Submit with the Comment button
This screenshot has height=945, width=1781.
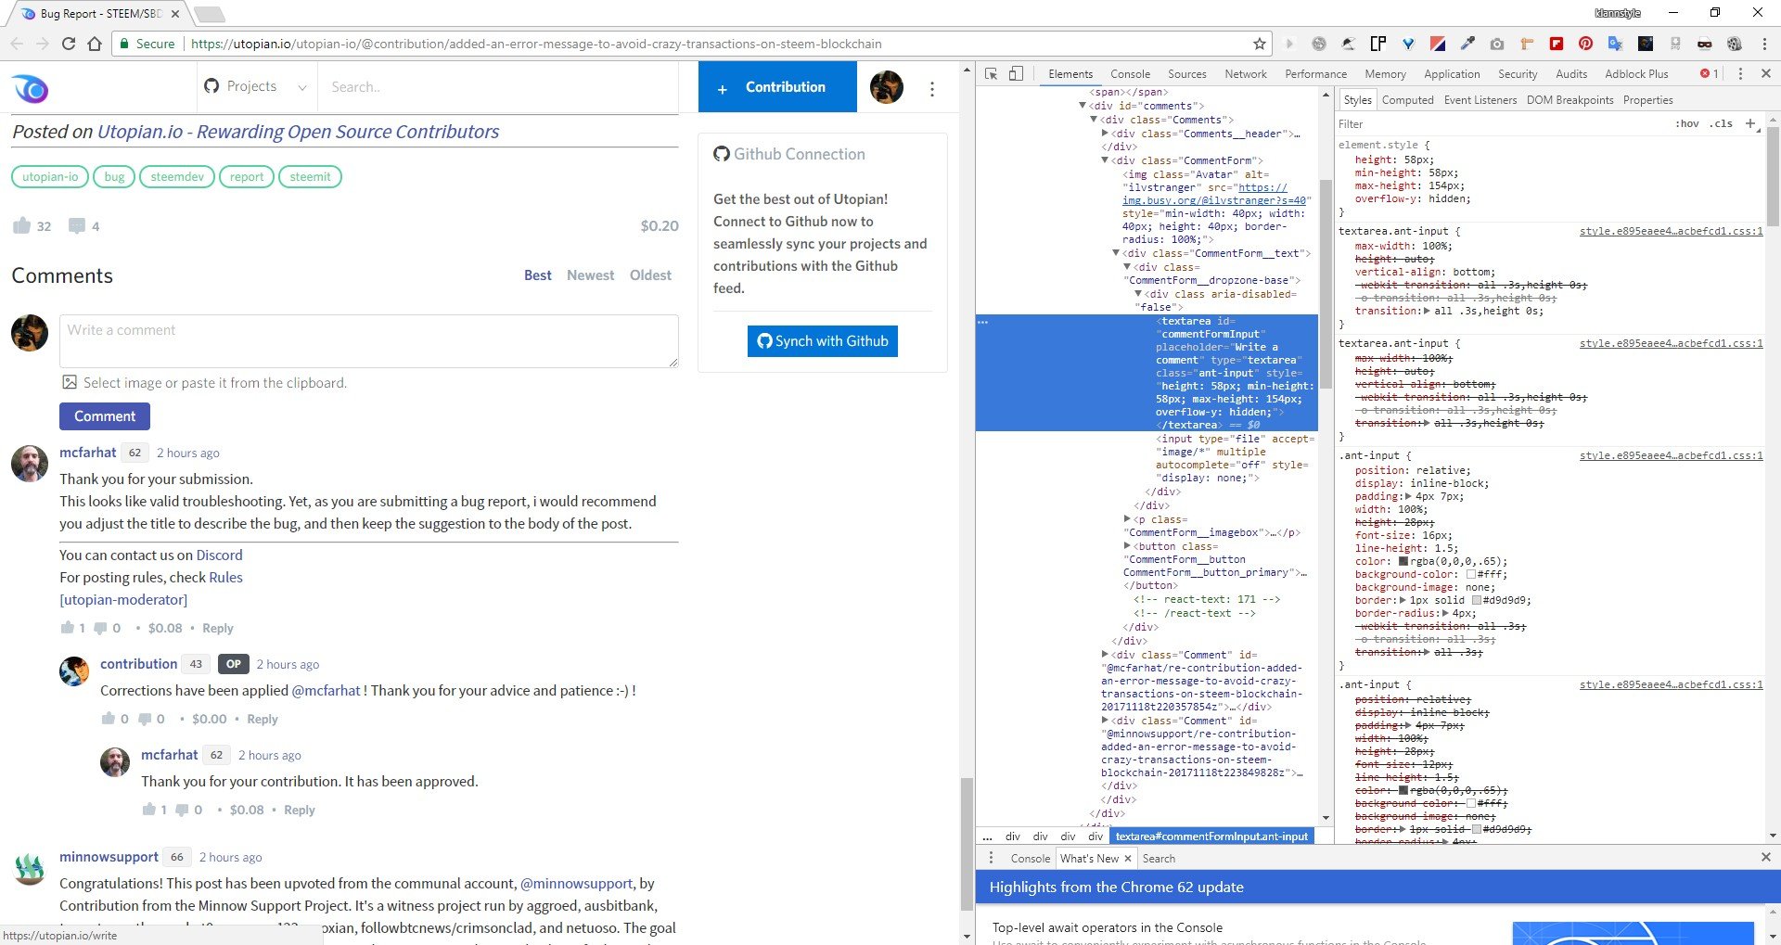click(105, 416)
